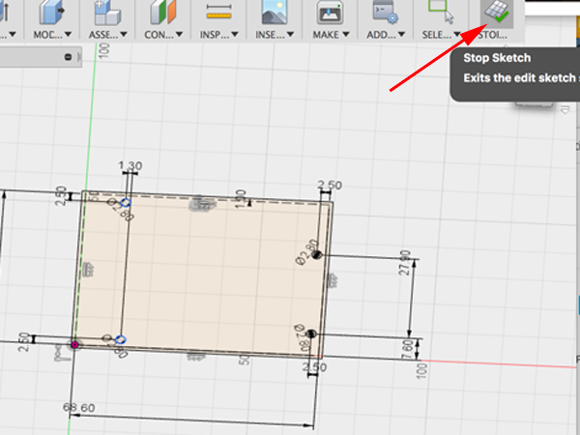Open the ADD... dropdown menu

tap(386, 35)
